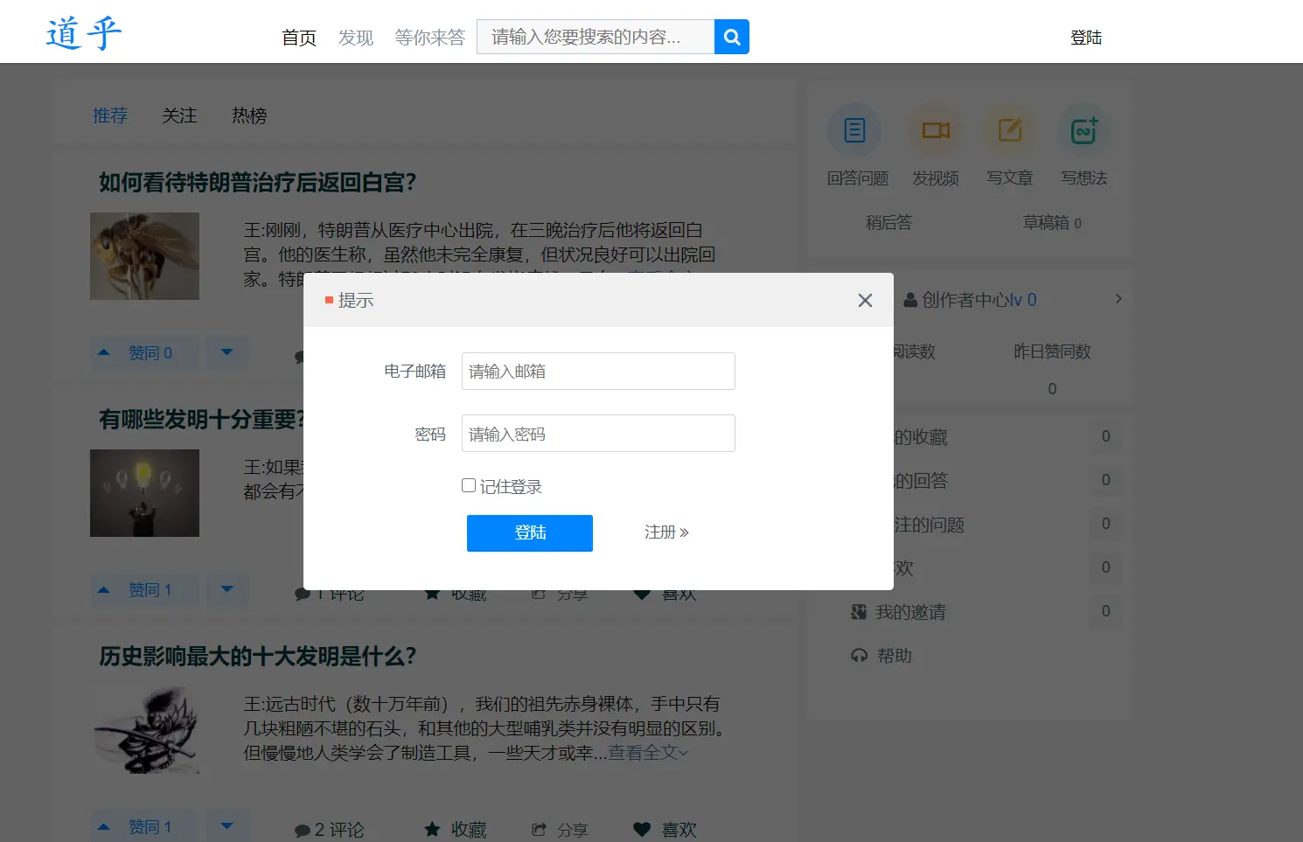Enable the 记住登录 remember login checkbox
This screenshot has height=842, width=1303.
469,484
